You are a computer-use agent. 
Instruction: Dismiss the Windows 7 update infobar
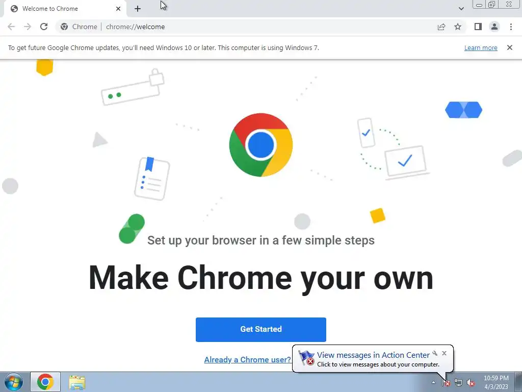[509, 47]
